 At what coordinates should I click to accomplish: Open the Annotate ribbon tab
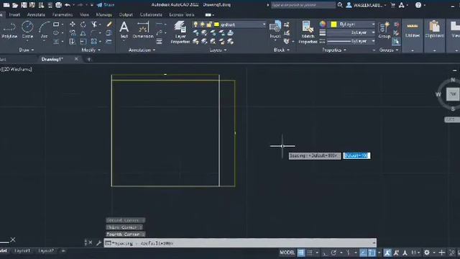36,14
